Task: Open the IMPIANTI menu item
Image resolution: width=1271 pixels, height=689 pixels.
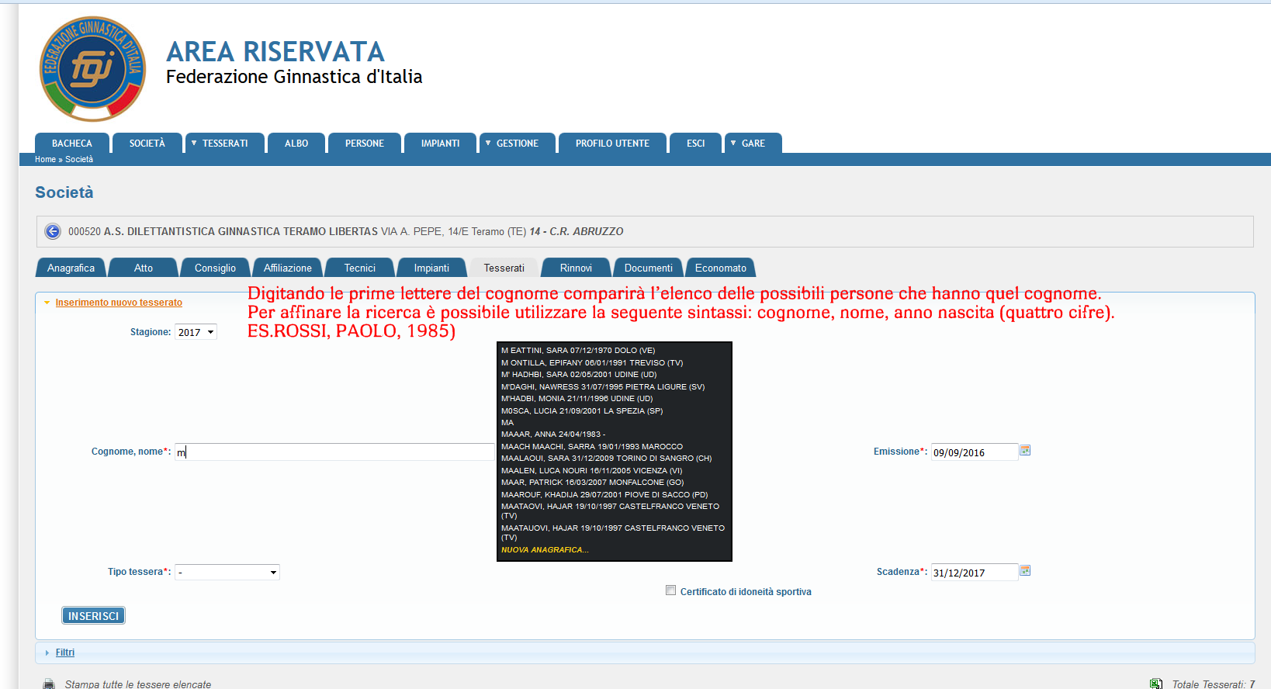Action: 440,144
